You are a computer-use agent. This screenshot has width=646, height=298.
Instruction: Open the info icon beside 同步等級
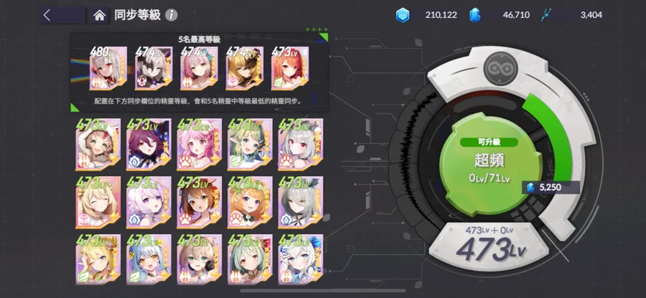pyautogui.click(x=172, y=16)
